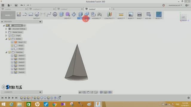Select the Combine modify icon
This screenshot has height=107, width=191.
coord(87,14)
